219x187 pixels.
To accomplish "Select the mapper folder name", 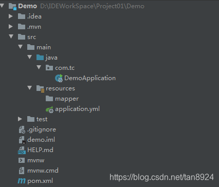I will point(67,99).
